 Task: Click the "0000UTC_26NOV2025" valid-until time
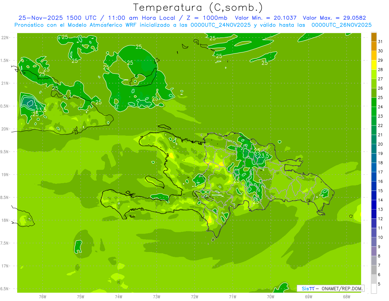pos(342,25)
